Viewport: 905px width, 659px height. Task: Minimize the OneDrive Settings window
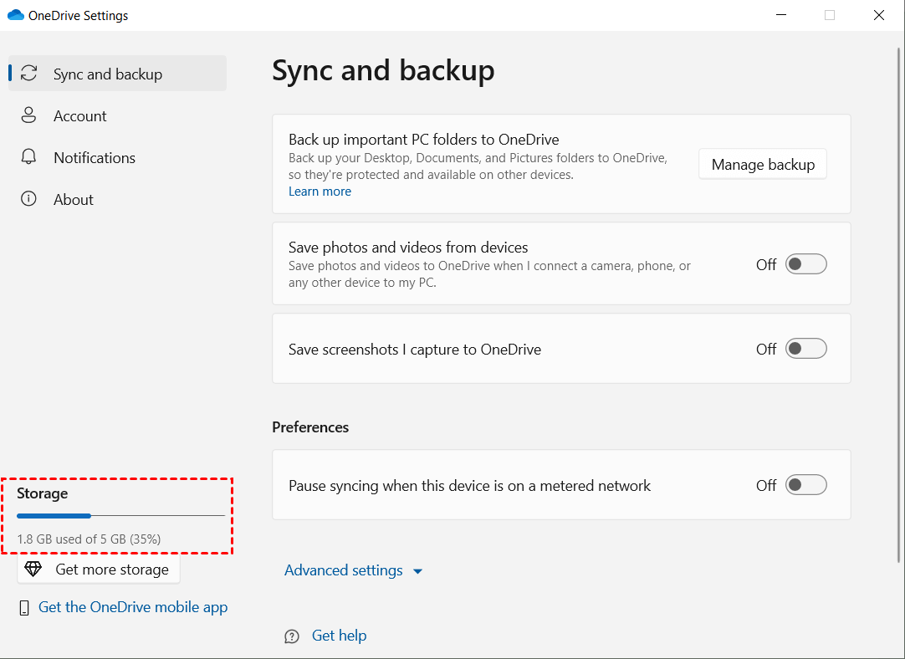coord(781,15)
